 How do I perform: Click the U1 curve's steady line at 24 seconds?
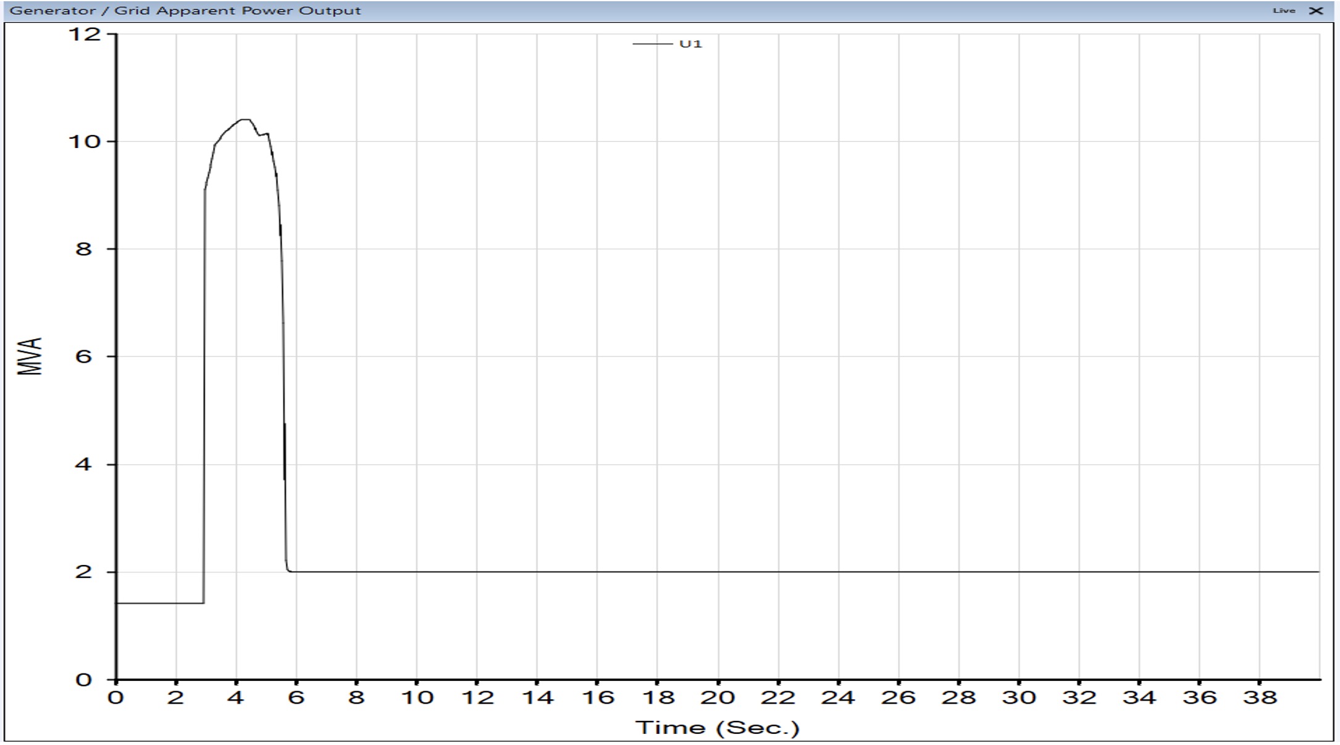click(x=838, y=572)
